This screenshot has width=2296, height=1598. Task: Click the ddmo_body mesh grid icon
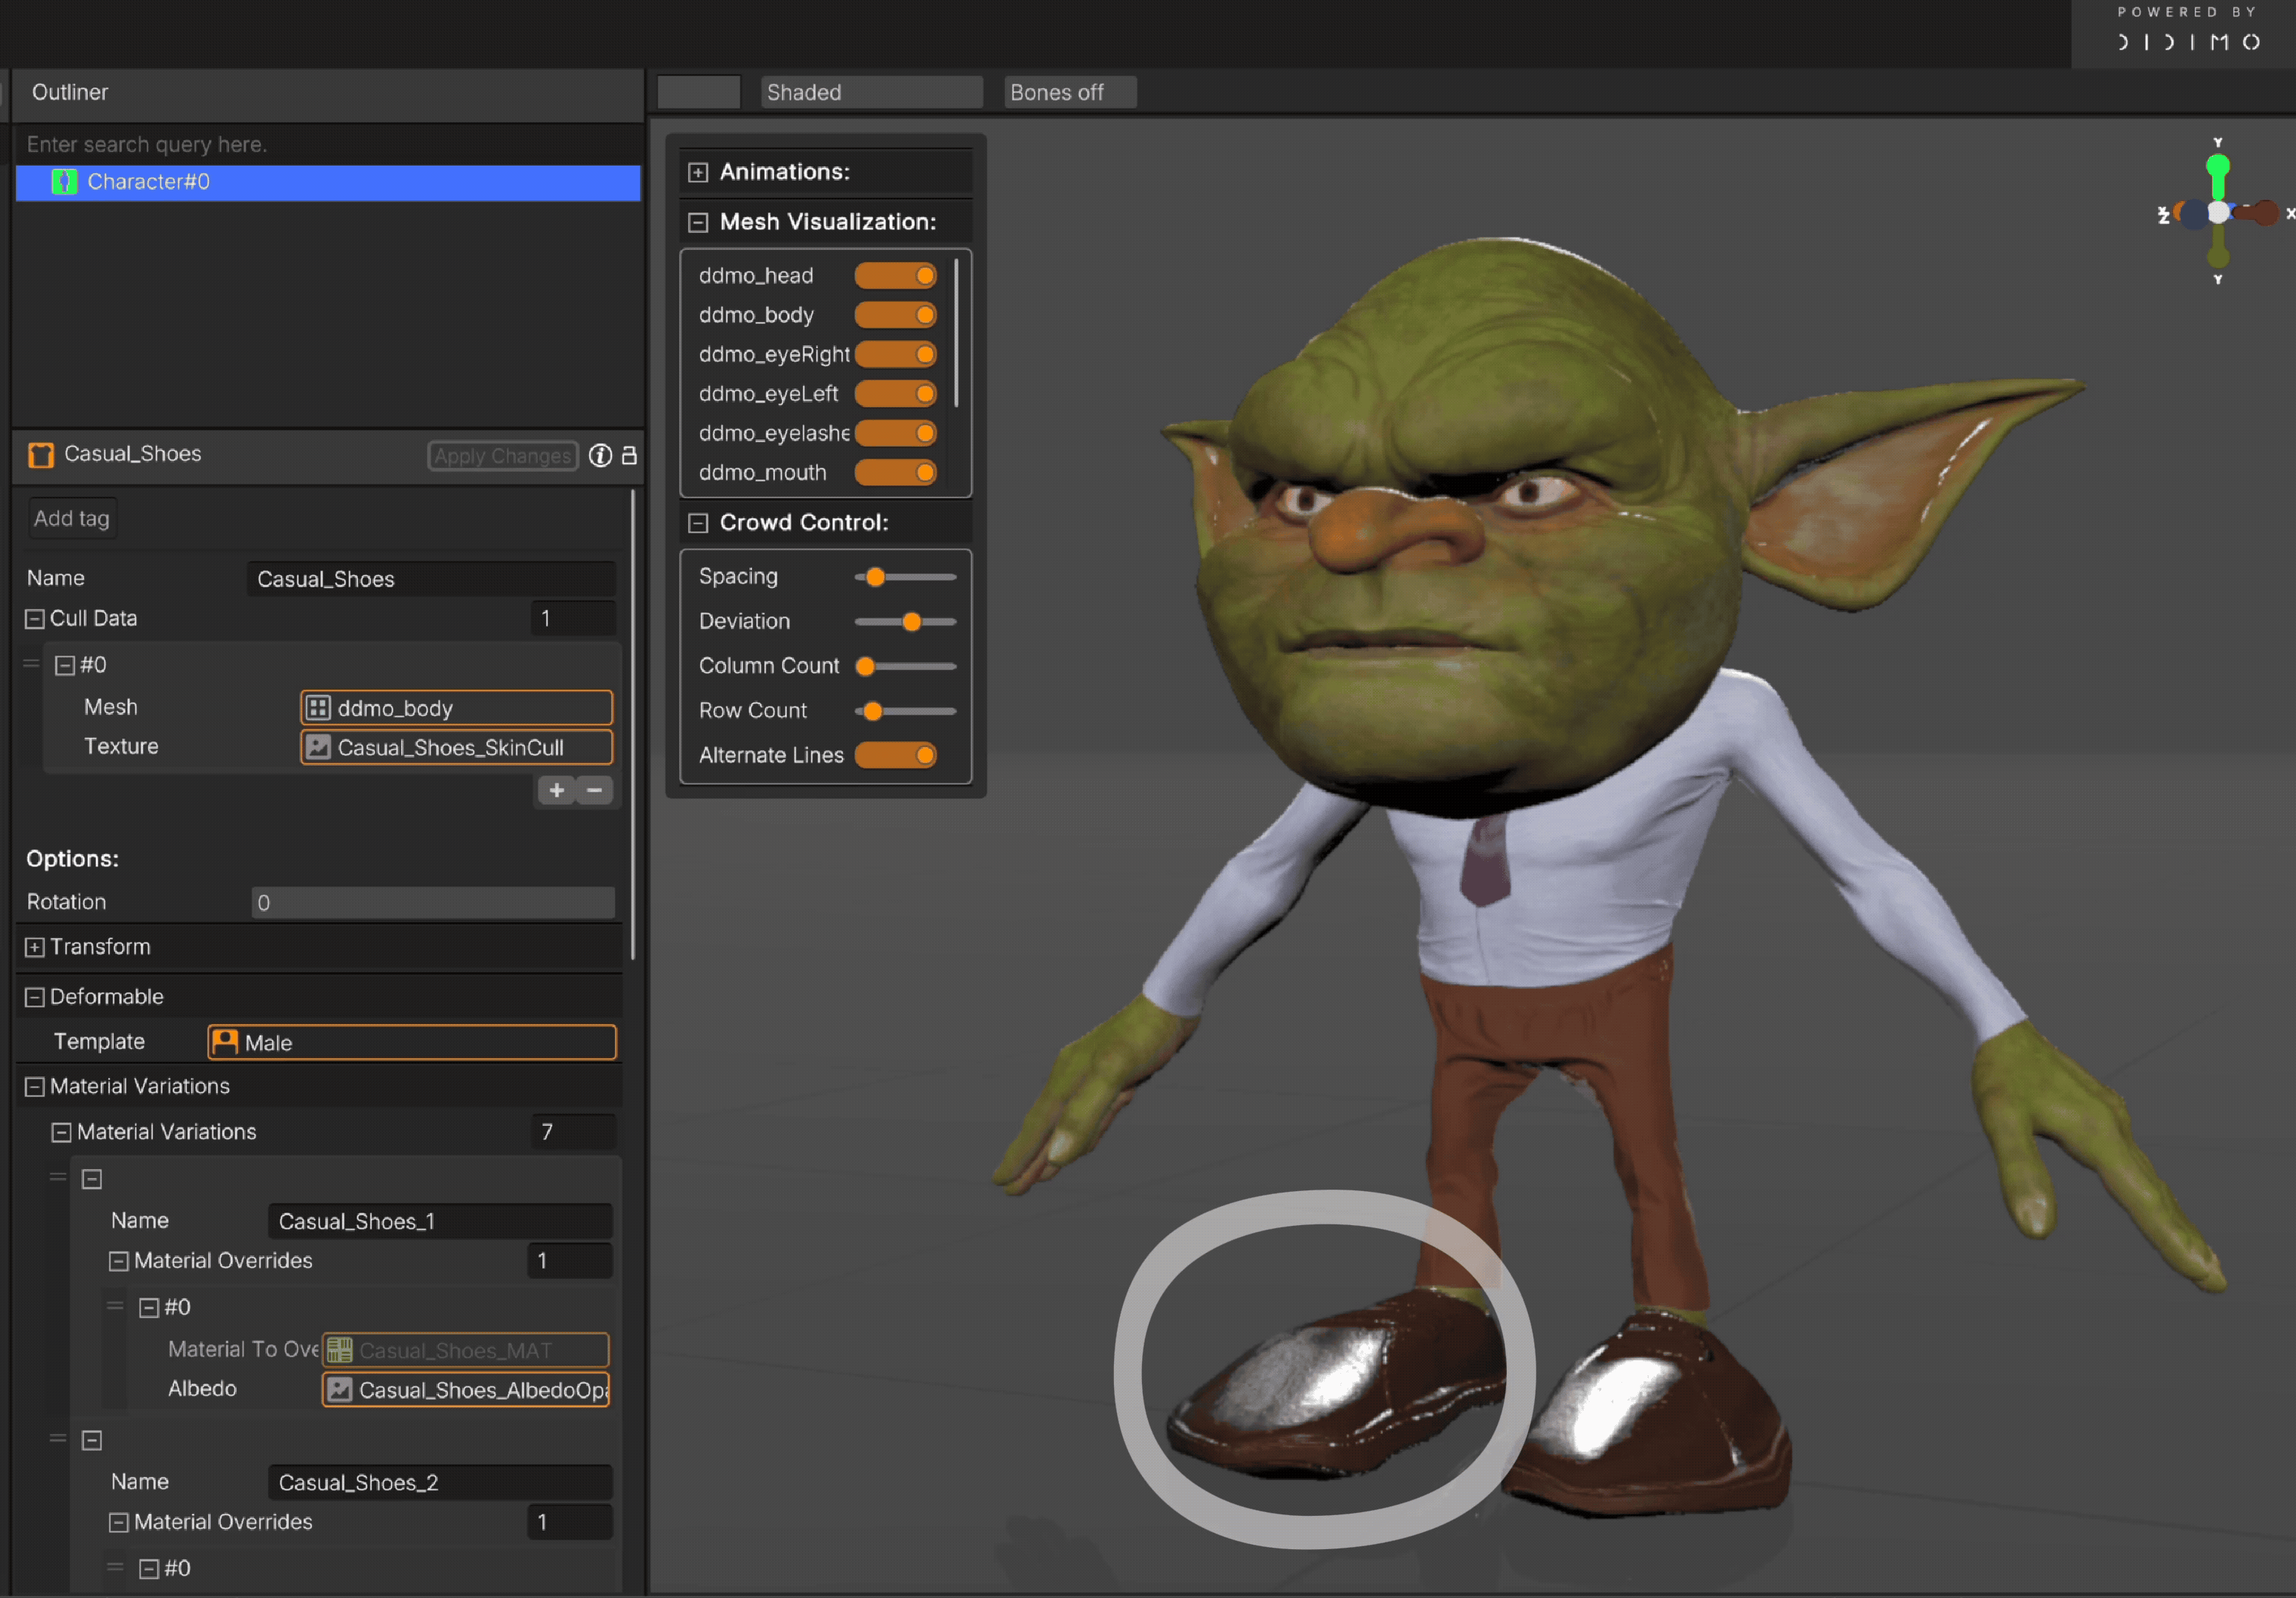tap(318, 708)
